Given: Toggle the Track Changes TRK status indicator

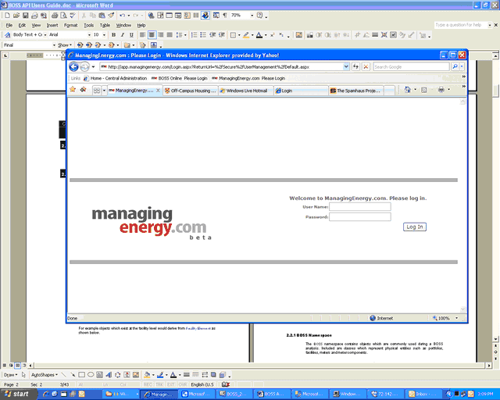Looking at the screenshot, I should pos(159,384).
